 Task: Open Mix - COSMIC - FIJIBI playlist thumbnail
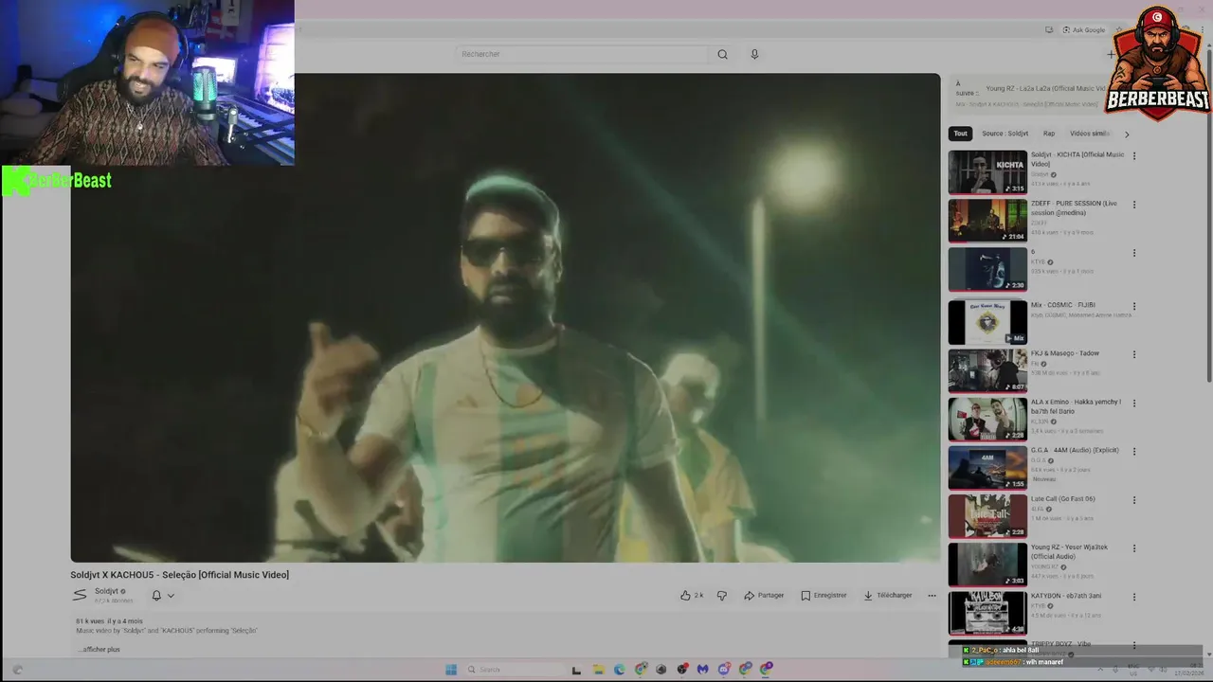[x=987, y=322]
